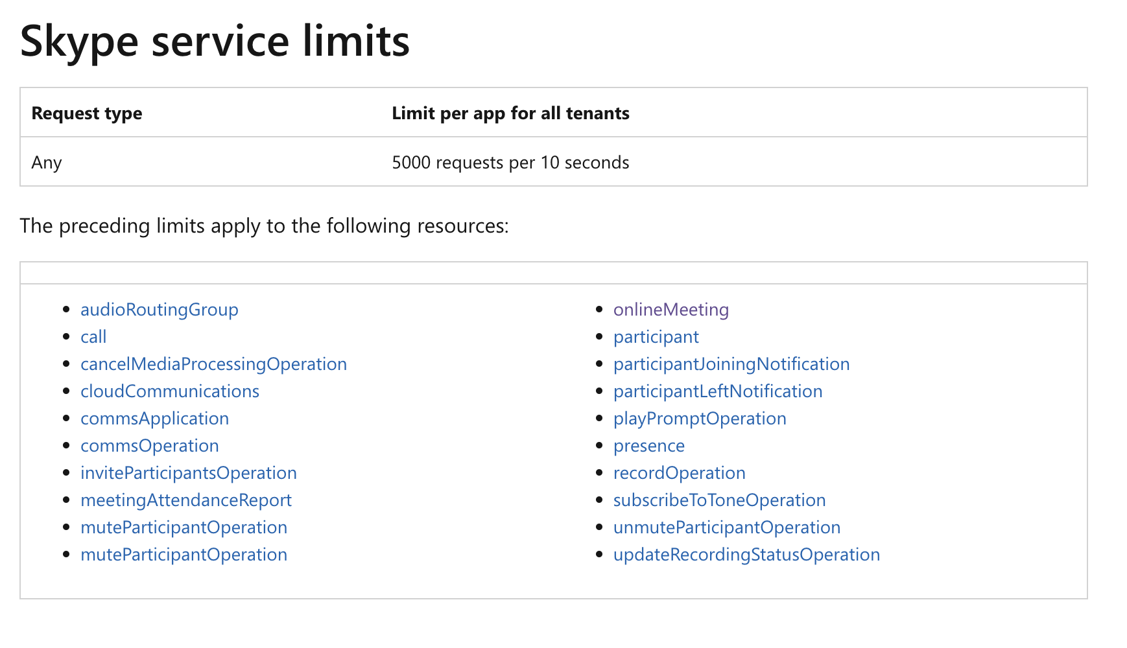The width and height of the screenshot is (1127, 648).
Task: Click the presence resource link
Action: click(648, 446)
